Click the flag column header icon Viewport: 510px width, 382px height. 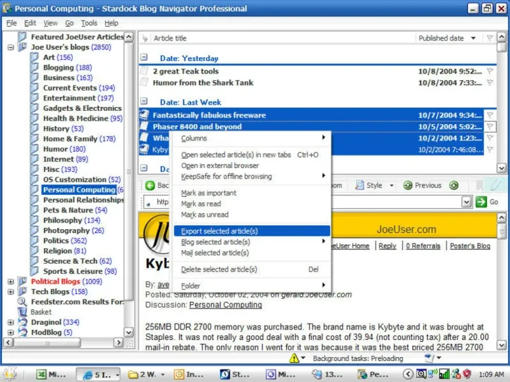(x=490, y=38)
